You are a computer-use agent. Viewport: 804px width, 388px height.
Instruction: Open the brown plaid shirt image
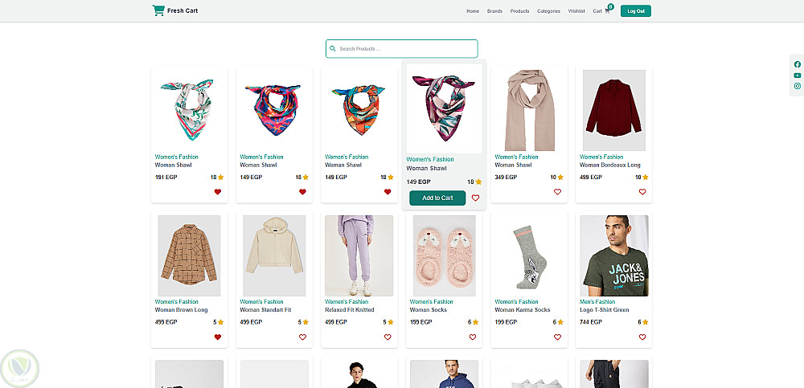[189, 255]
